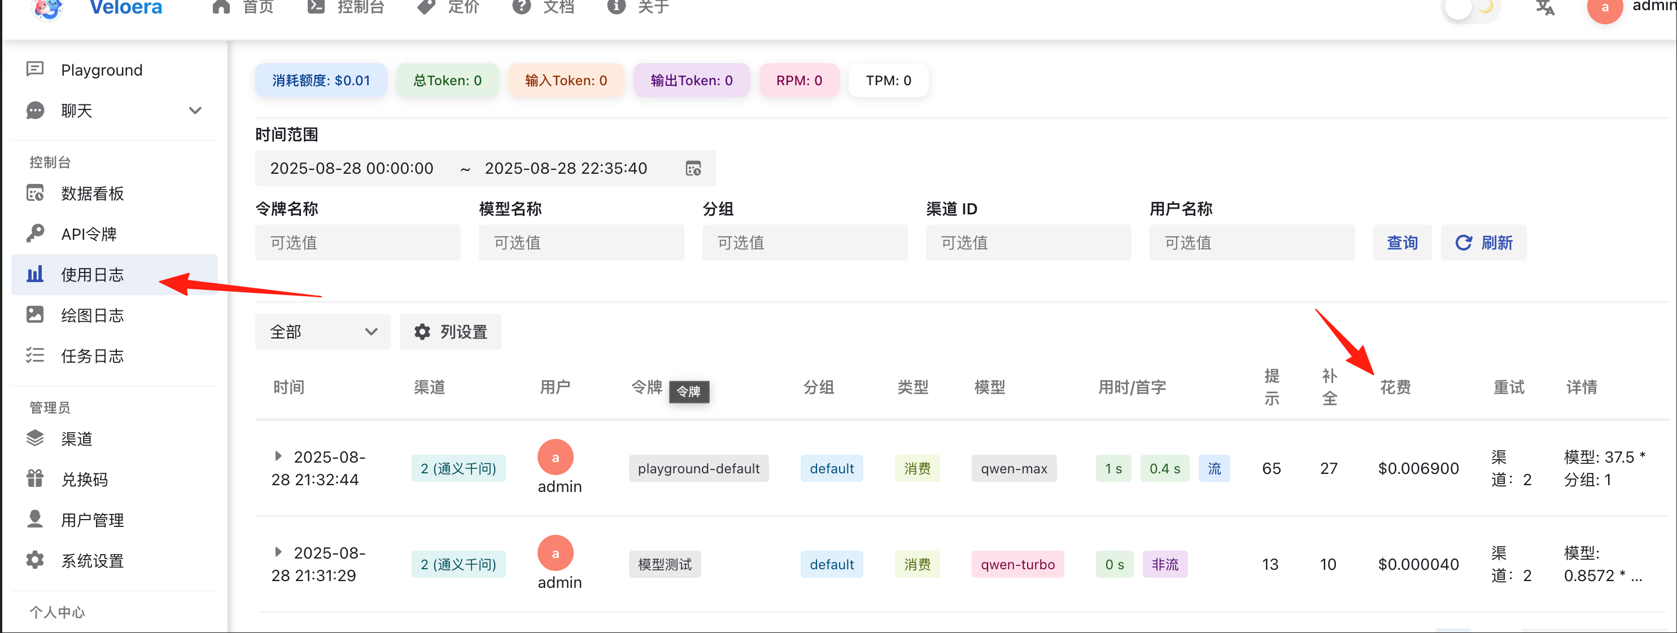This screenshot has height=633, width=1677.
Task: Click the 渠道 ID input field
Action: pyautogui.click(x=1028, y=243)
